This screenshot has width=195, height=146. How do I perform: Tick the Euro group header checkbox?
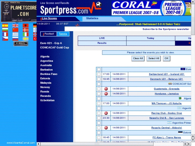pos(99,69)
